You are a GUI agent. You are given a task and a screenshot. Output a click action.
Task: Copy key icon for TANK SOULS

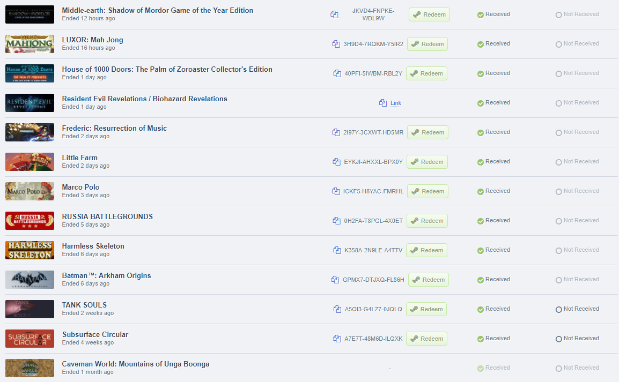point(337,309)
